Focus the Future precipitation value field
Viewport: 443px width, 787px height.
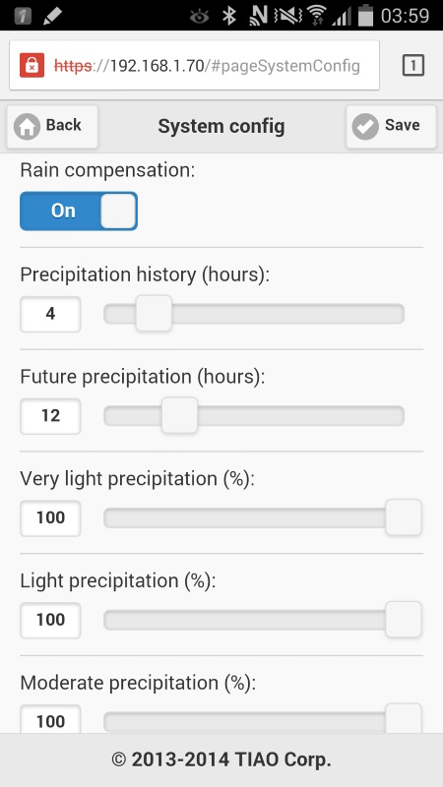click(x=50, y=416)
